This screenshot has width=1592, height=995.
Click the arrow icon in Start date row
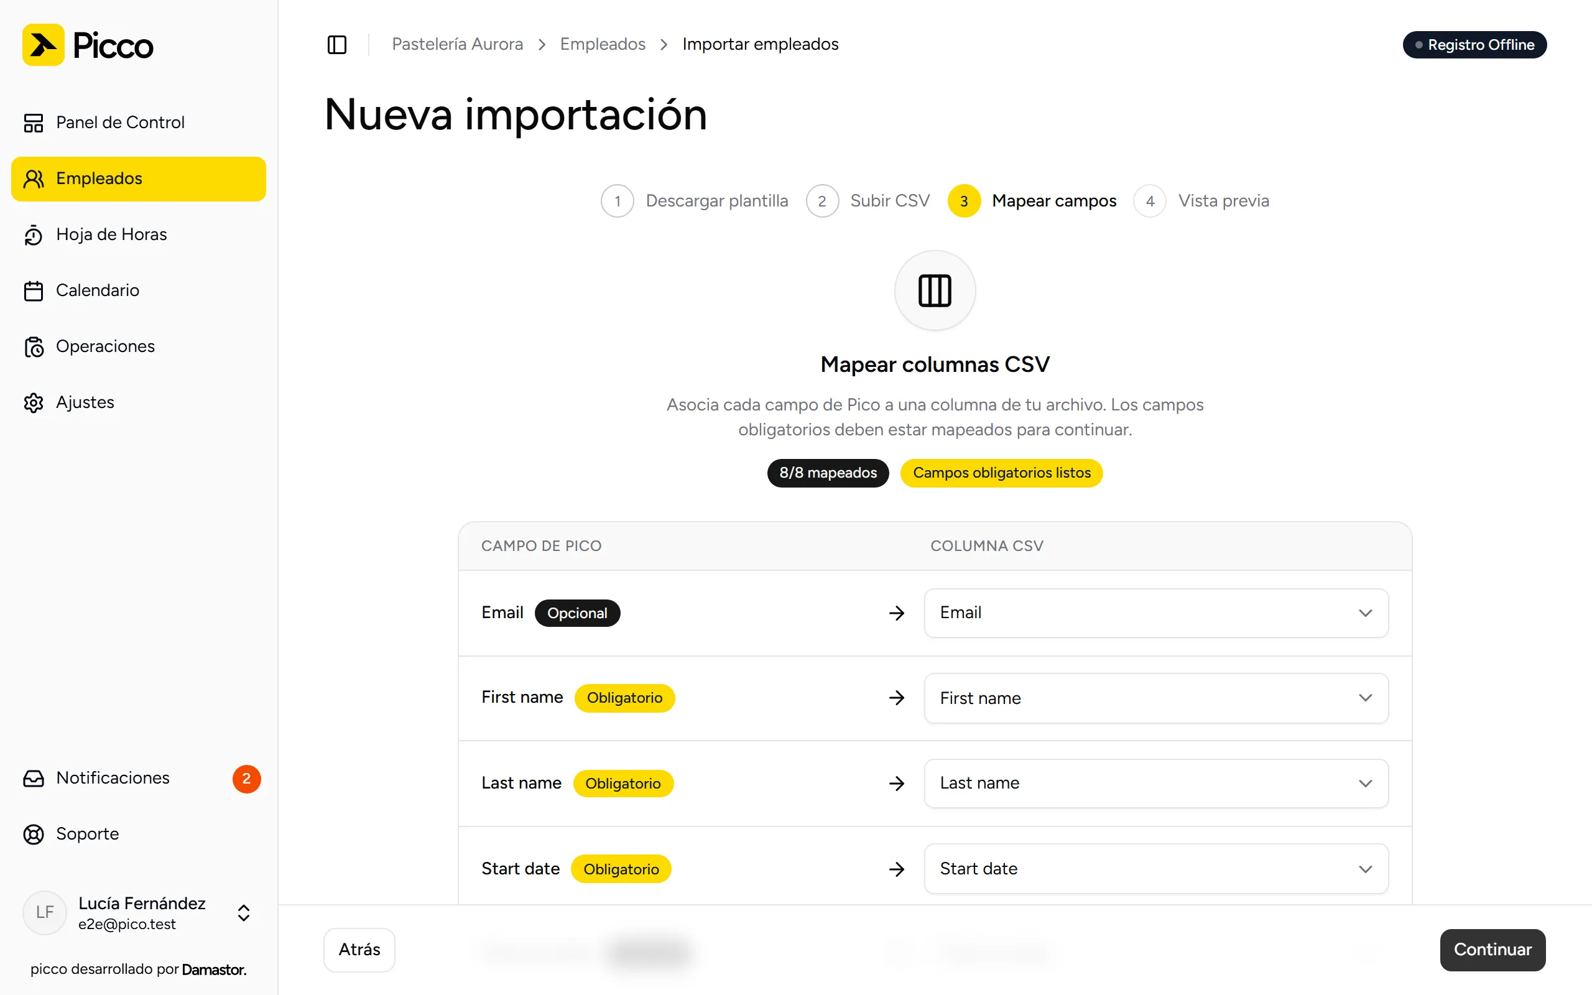tap(897, 869)
